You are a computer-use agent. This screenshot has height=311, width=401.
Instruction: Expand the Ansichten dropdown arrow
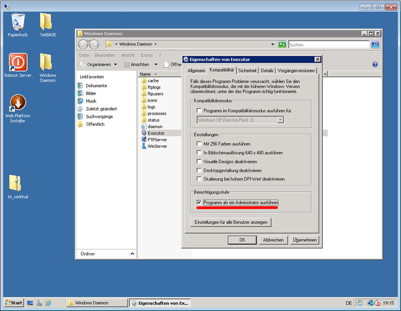pos(156,65)
